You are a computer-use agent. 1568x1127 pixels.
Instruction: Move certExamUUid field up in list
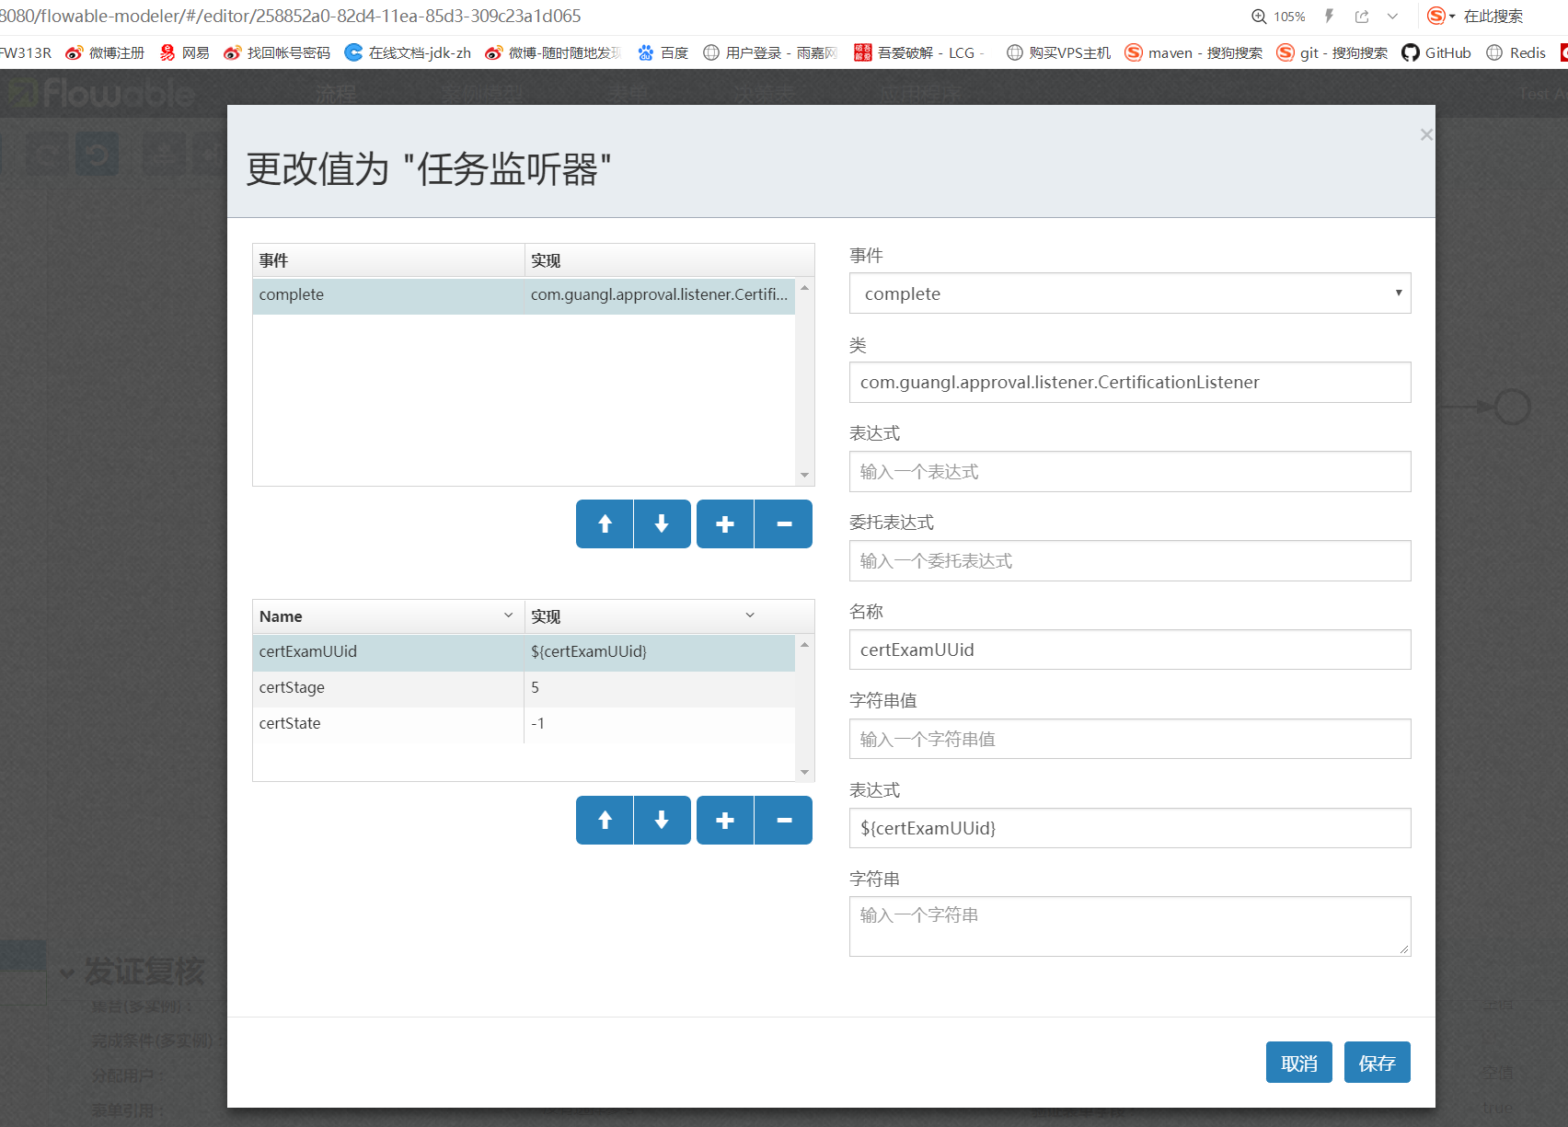tap(604, 820)
